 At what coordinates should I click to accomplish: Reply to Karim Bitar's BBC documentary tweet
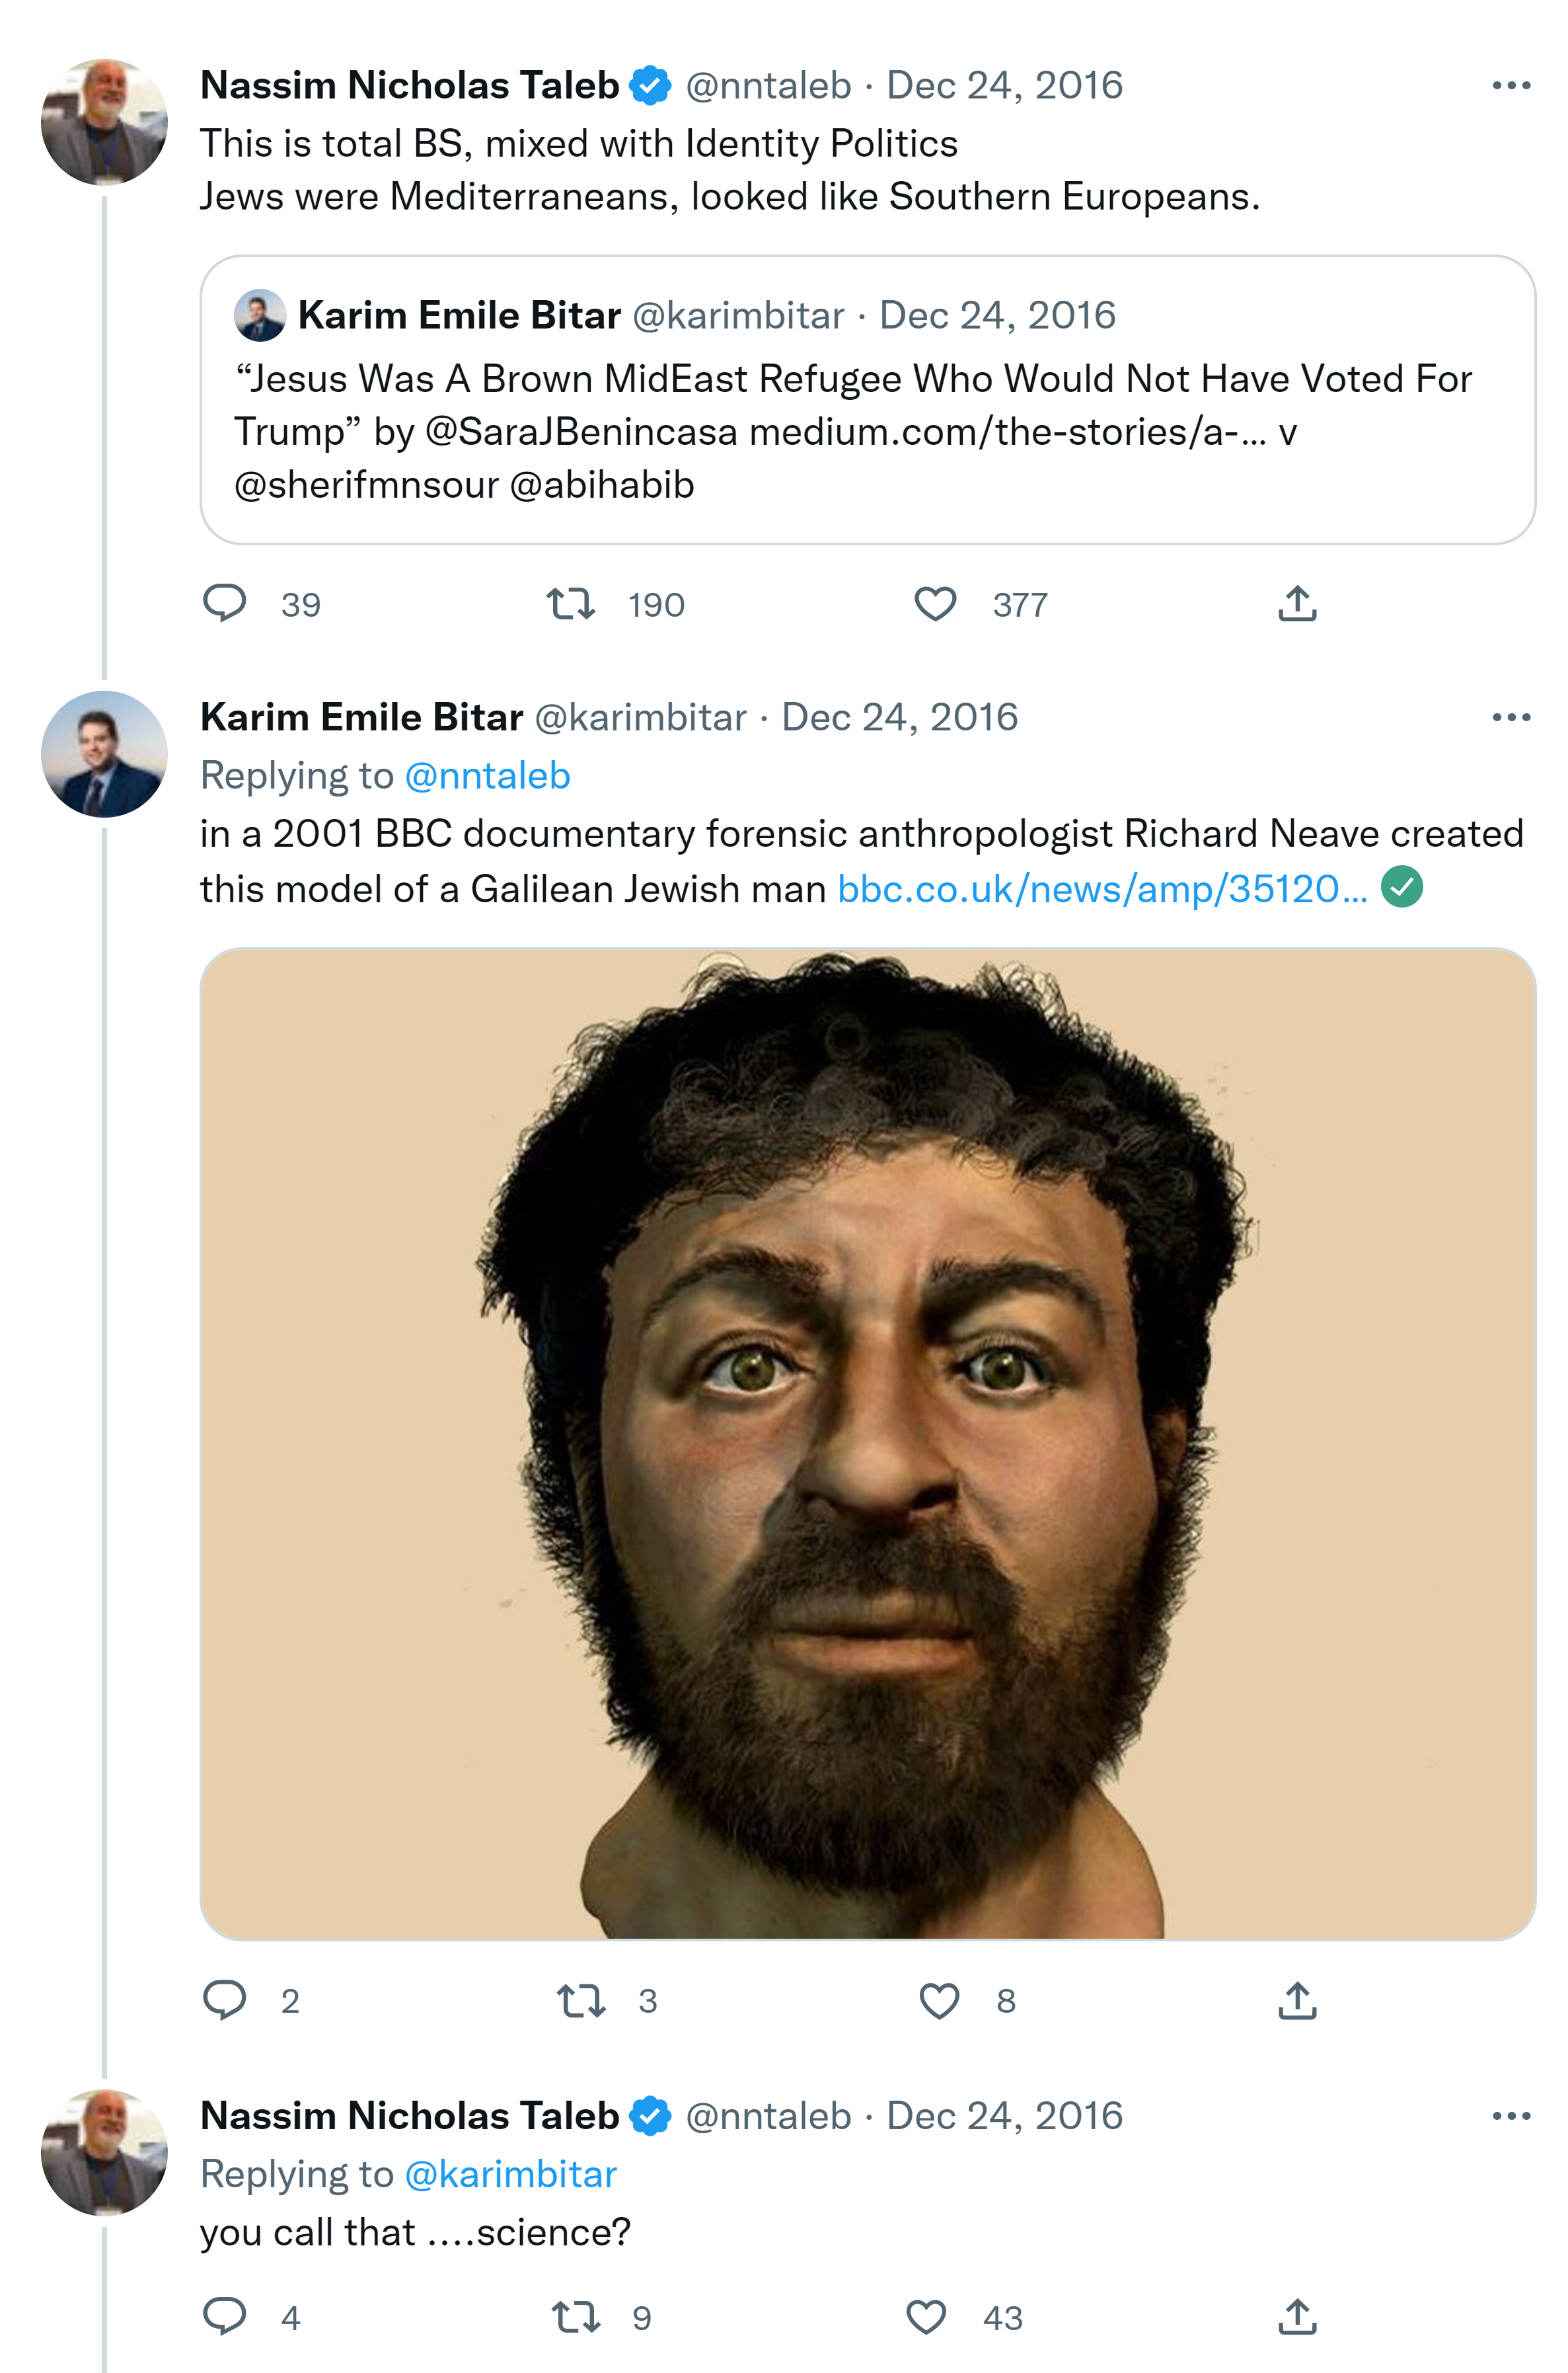click(225, 2000)
